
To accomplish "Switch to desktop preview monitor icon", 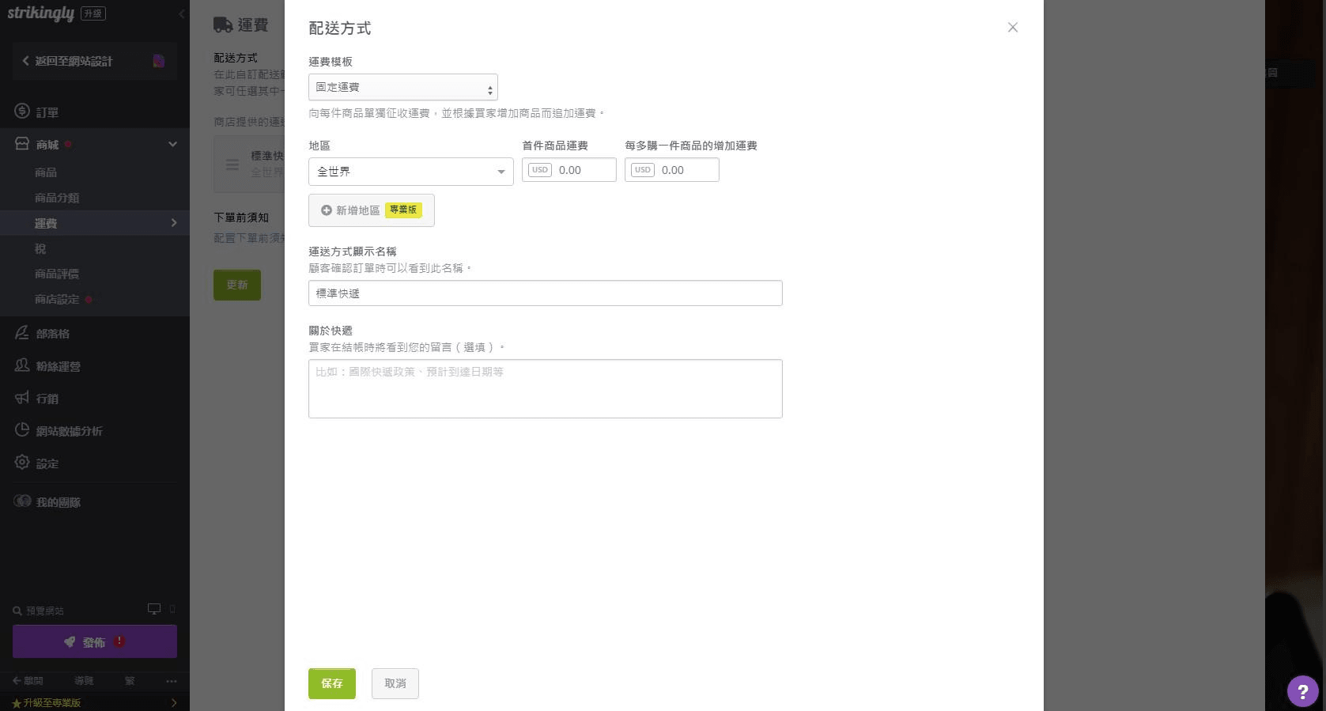I will 154,609.
